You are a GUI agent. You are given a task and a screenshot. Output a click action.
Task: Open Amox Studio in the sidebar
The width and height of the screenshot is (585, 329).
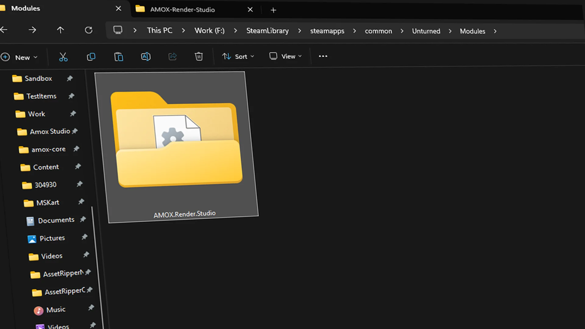pos(44,132)
